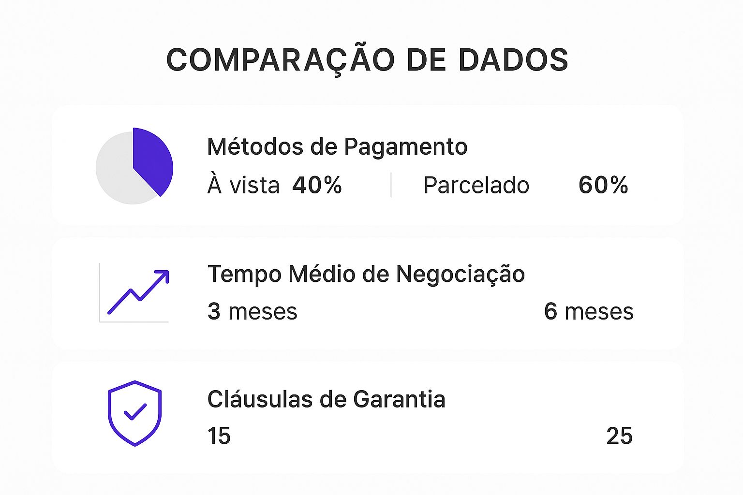The height and width of the screenshot is (495, 743).
Task: Click the number 15 under Garantia
Action: pyautogui.click(x=219, y=437)
